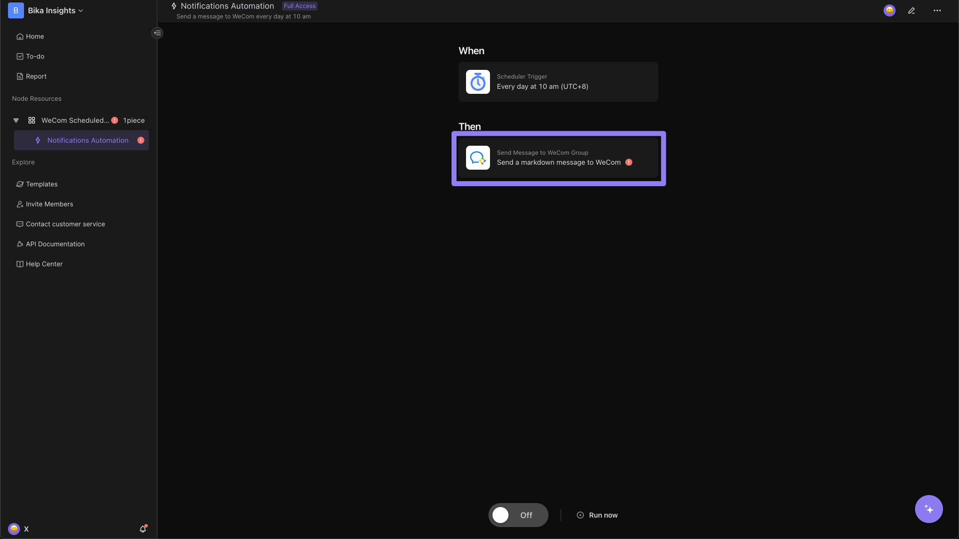959x539 pixels.
Task: Click the To-do icon in sidebar
Action: point(19,56)
